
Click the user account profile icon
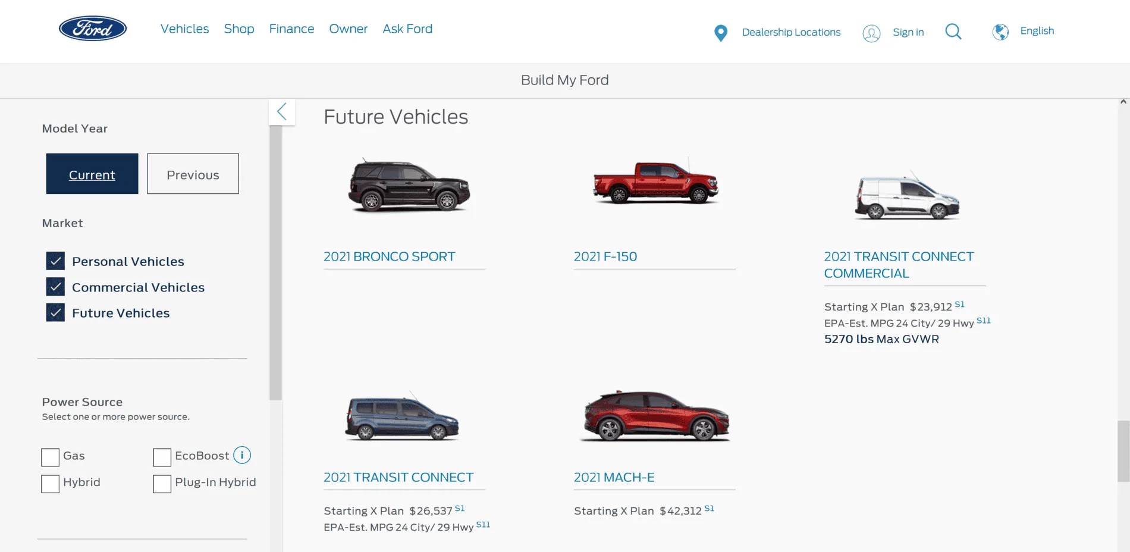tap(871, 33)
